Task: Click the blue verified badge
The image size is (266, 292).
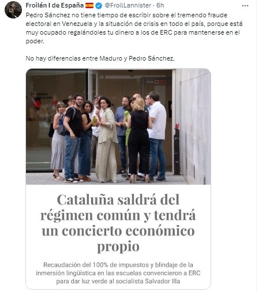Action: pos(99,6)
